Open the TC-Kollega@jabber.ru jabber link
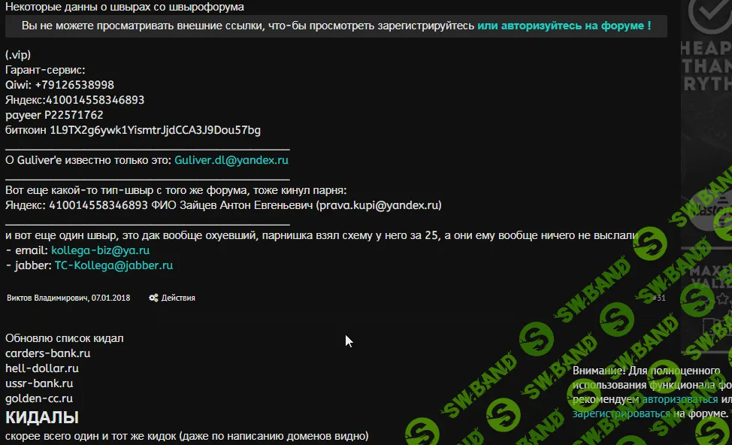732x445 pixels. coord(113,265)
